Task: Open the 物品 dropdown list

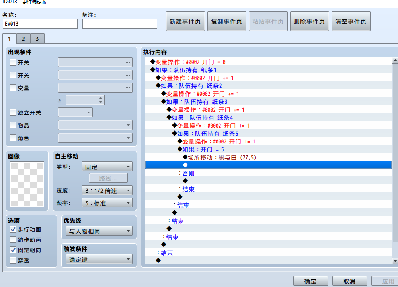Action: click(95, 125)
